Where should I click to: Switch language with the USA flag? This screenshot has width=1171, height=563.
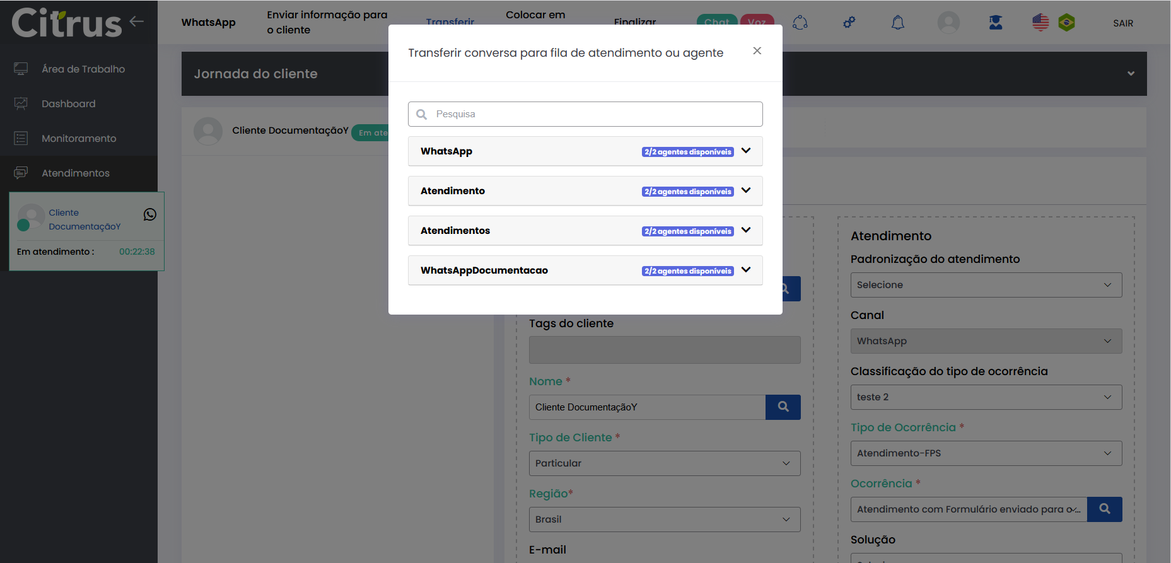pos(1040,23)
